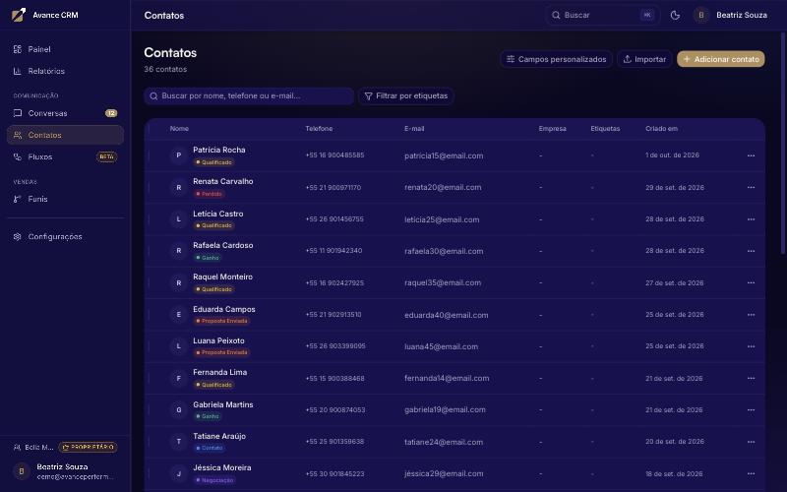Image resolution: width=787 pixels, height=492 pixels.
Task: Click the page vertical scrollbar
Action: [783, 141]
